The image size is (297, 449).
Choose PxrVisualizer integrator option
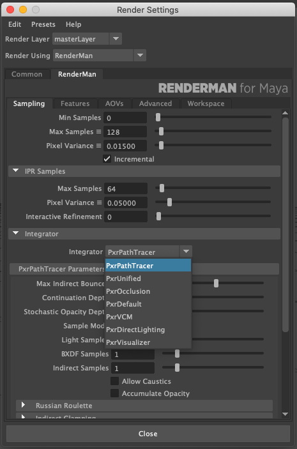148,342
